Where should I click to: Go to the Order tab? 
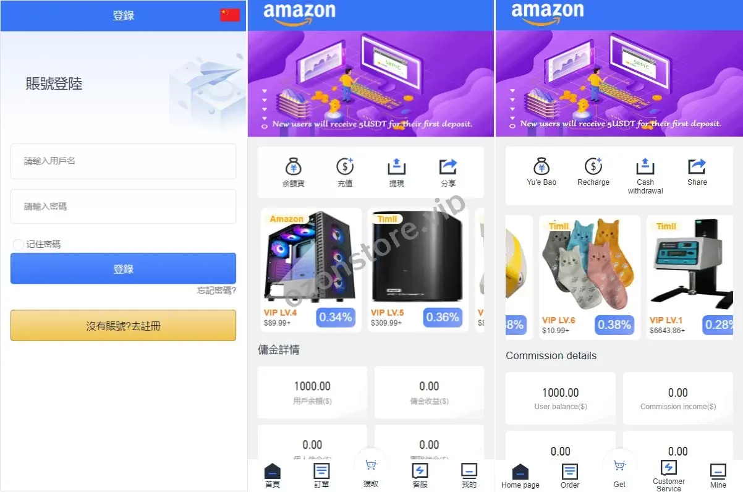tap(570, 476)
